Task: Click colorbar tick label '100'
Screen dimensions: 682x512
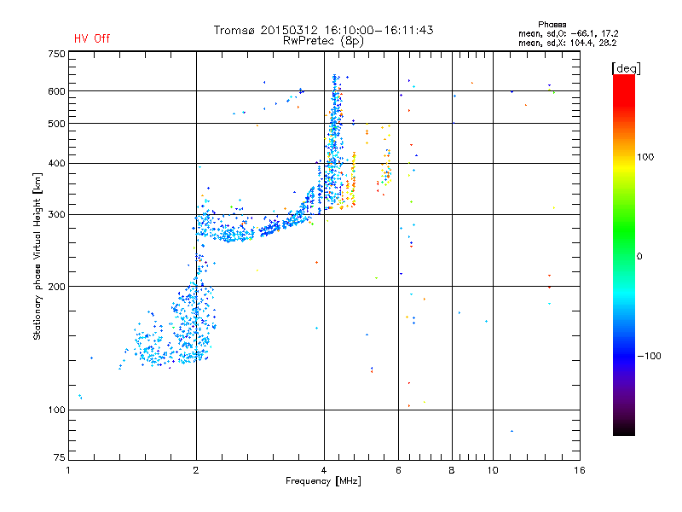Action: pos(645,157)
